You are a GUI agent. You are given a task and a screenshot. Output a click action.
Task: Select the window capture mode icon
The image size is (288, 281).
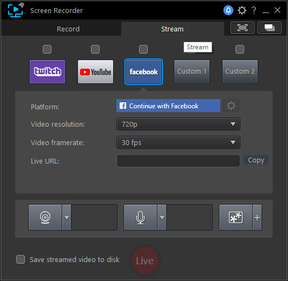[x=270, y=28]
